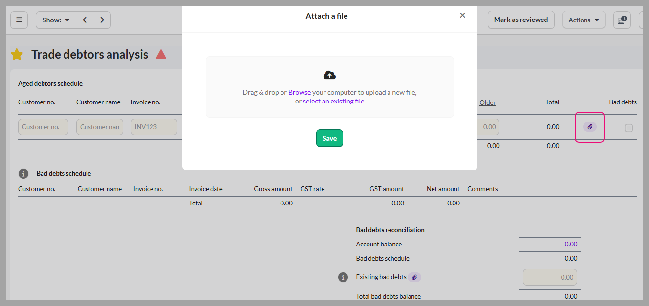
Task: Open the Actions dropdown menu
Action: click(584, 20)
